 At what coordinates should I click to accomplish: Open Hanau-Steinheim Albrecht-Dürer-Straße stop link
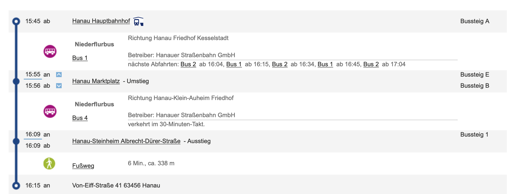126,141
